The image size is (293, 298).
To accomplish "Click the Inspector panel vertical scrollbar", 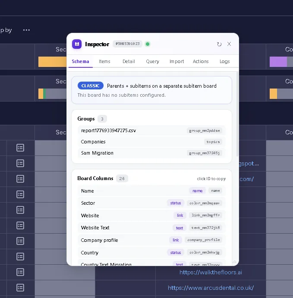I will click(237, 114).
